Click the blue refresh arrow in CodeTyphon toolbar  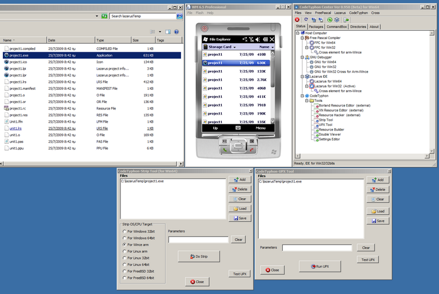pyautogui.click(x=306, y=20)
